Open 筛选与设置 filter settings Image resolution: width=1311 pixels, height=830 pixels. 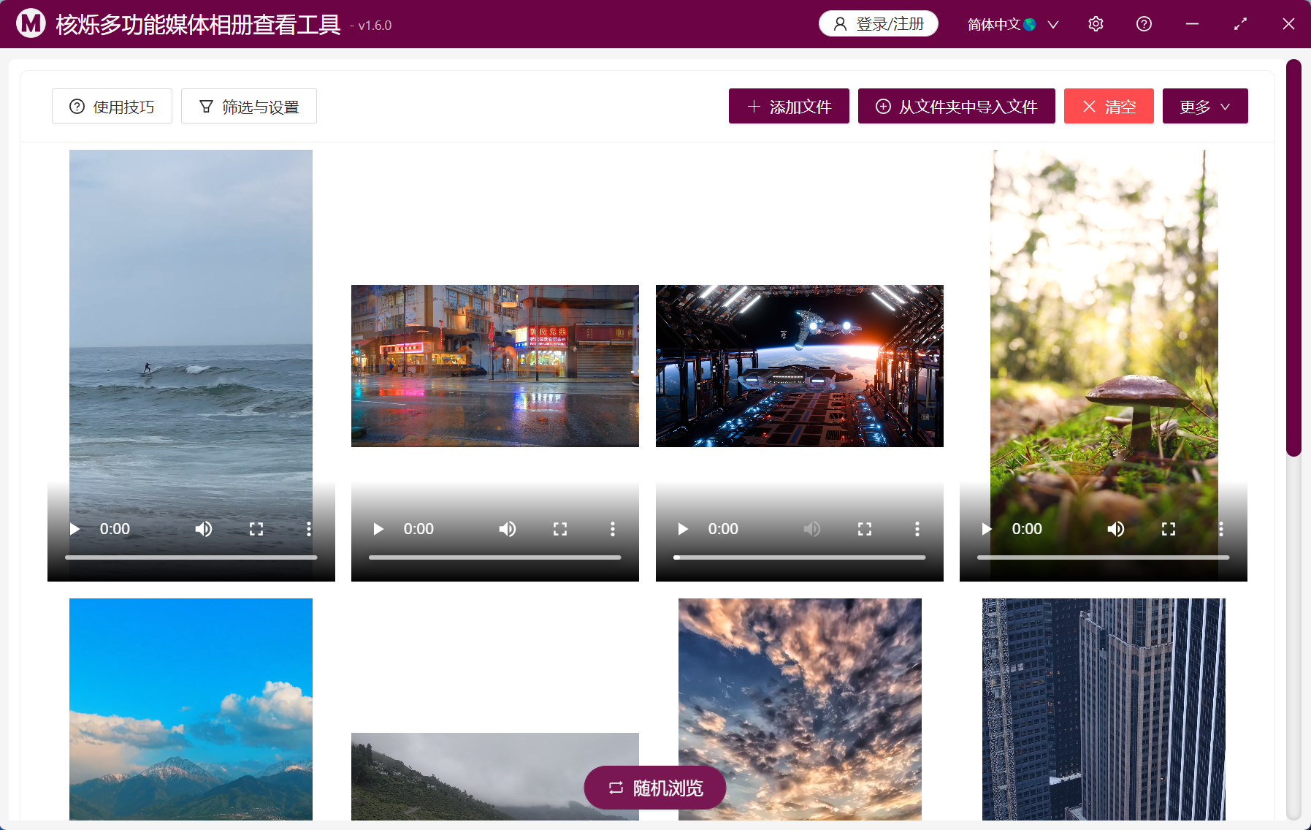(x=248, y=106)
